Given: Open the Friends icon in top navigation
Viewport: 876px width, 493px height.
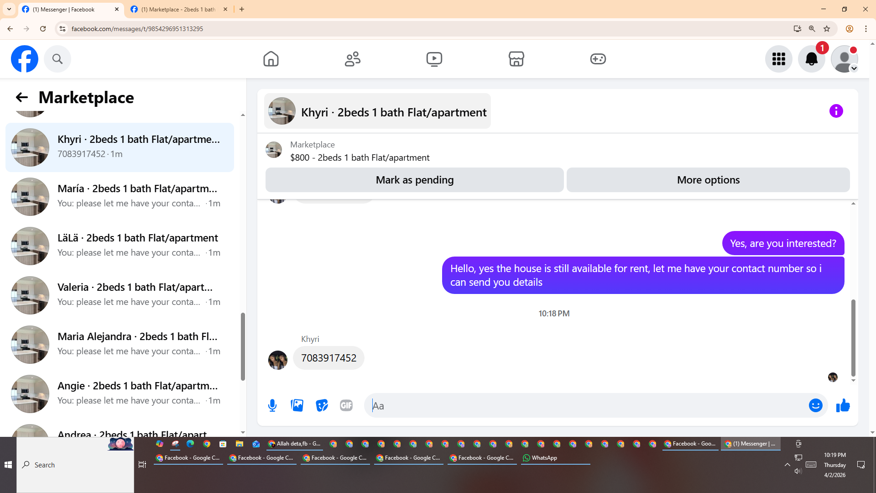Looking at the screenshot, I should (353, 59).
